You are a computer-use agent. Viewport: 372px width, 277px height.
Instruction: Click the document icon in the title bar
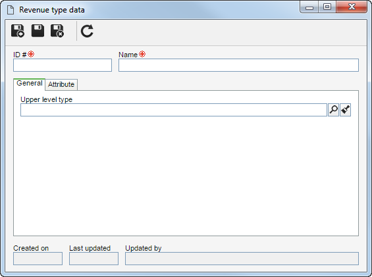click(11, 10)
